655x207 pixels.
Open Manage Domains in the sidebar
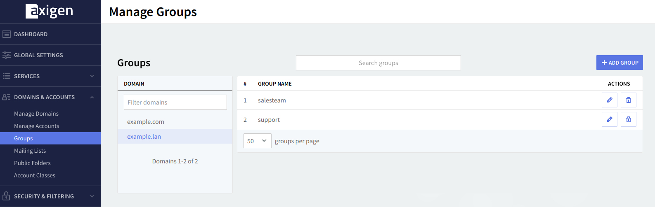36,114
